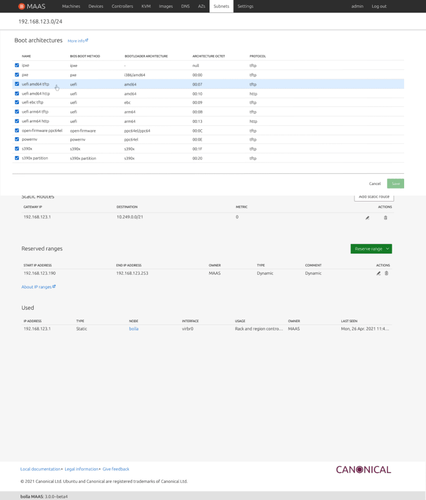This screenshot has width=426, height=500.
Task: Open the Settings tab
Action: point(246,6)
